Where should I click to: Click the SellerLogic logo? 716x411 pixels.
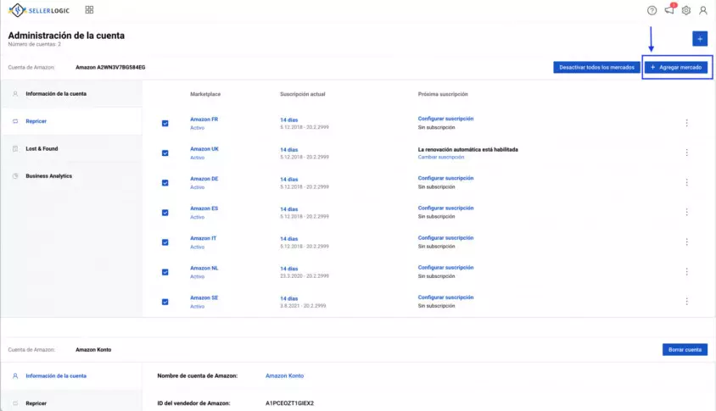(x=39, y=10)
